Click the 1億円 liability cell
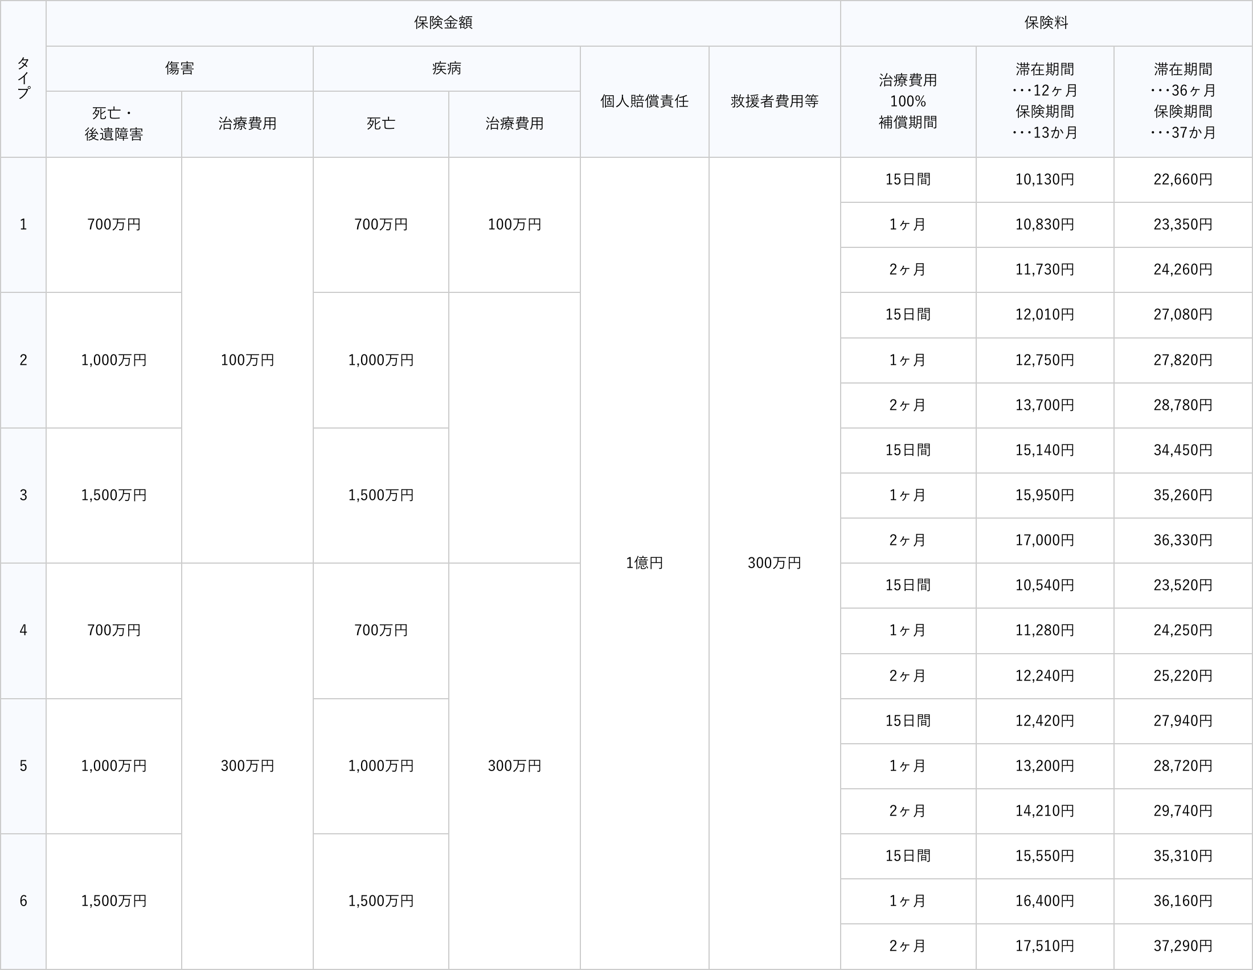This screenshot has height=970, width=1253. pos(644,563)
